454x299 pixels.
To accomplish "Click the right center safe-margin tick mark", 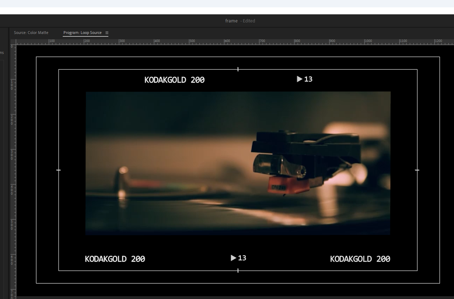I will [x=417, y=170].
